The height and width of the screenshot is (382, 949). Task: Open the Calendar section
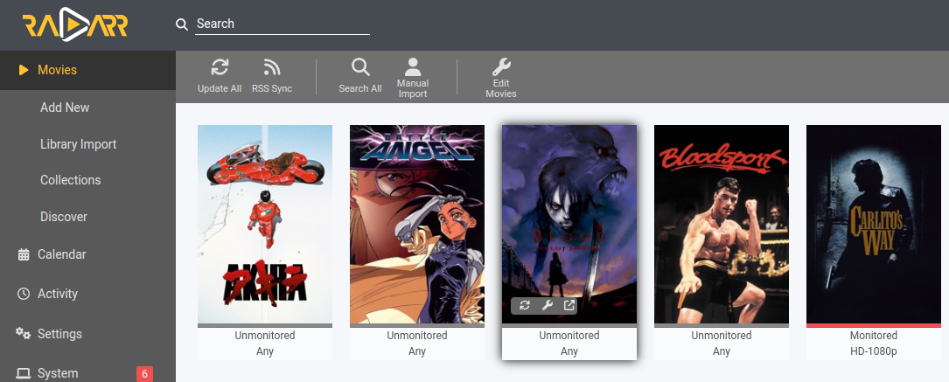tap(61, 254)
